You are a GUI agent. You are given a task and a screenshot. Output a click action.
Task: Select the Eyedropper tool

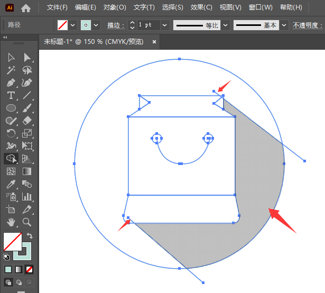11,184
